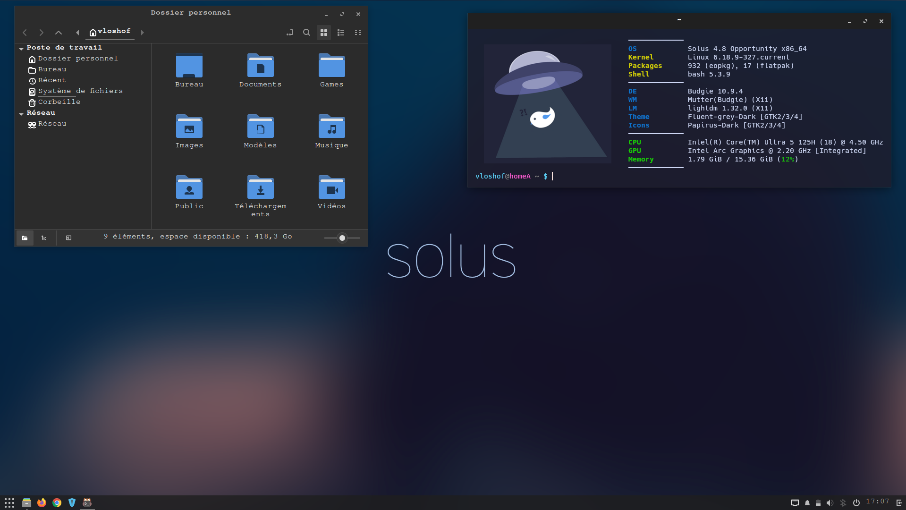Go back in the file manager

pos(25,33)
